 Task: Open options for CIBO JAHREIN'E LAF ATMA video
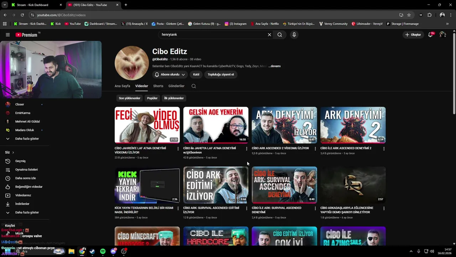178,148
